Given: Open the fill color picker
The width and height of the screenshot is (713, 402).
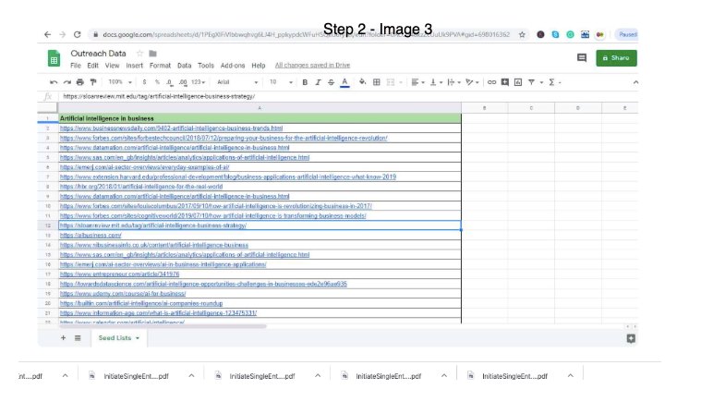Looking at the screenshot, I should (x=362, y=82).
